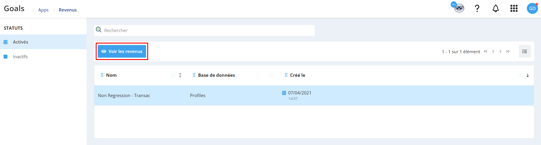
Task: Open the GD user avatar menu
Action: [532, 8]
